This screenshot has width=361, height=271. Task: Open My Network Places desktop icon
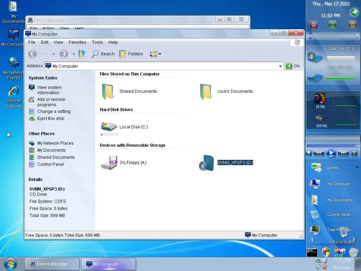pyautogui.click(x=13, y=69)
